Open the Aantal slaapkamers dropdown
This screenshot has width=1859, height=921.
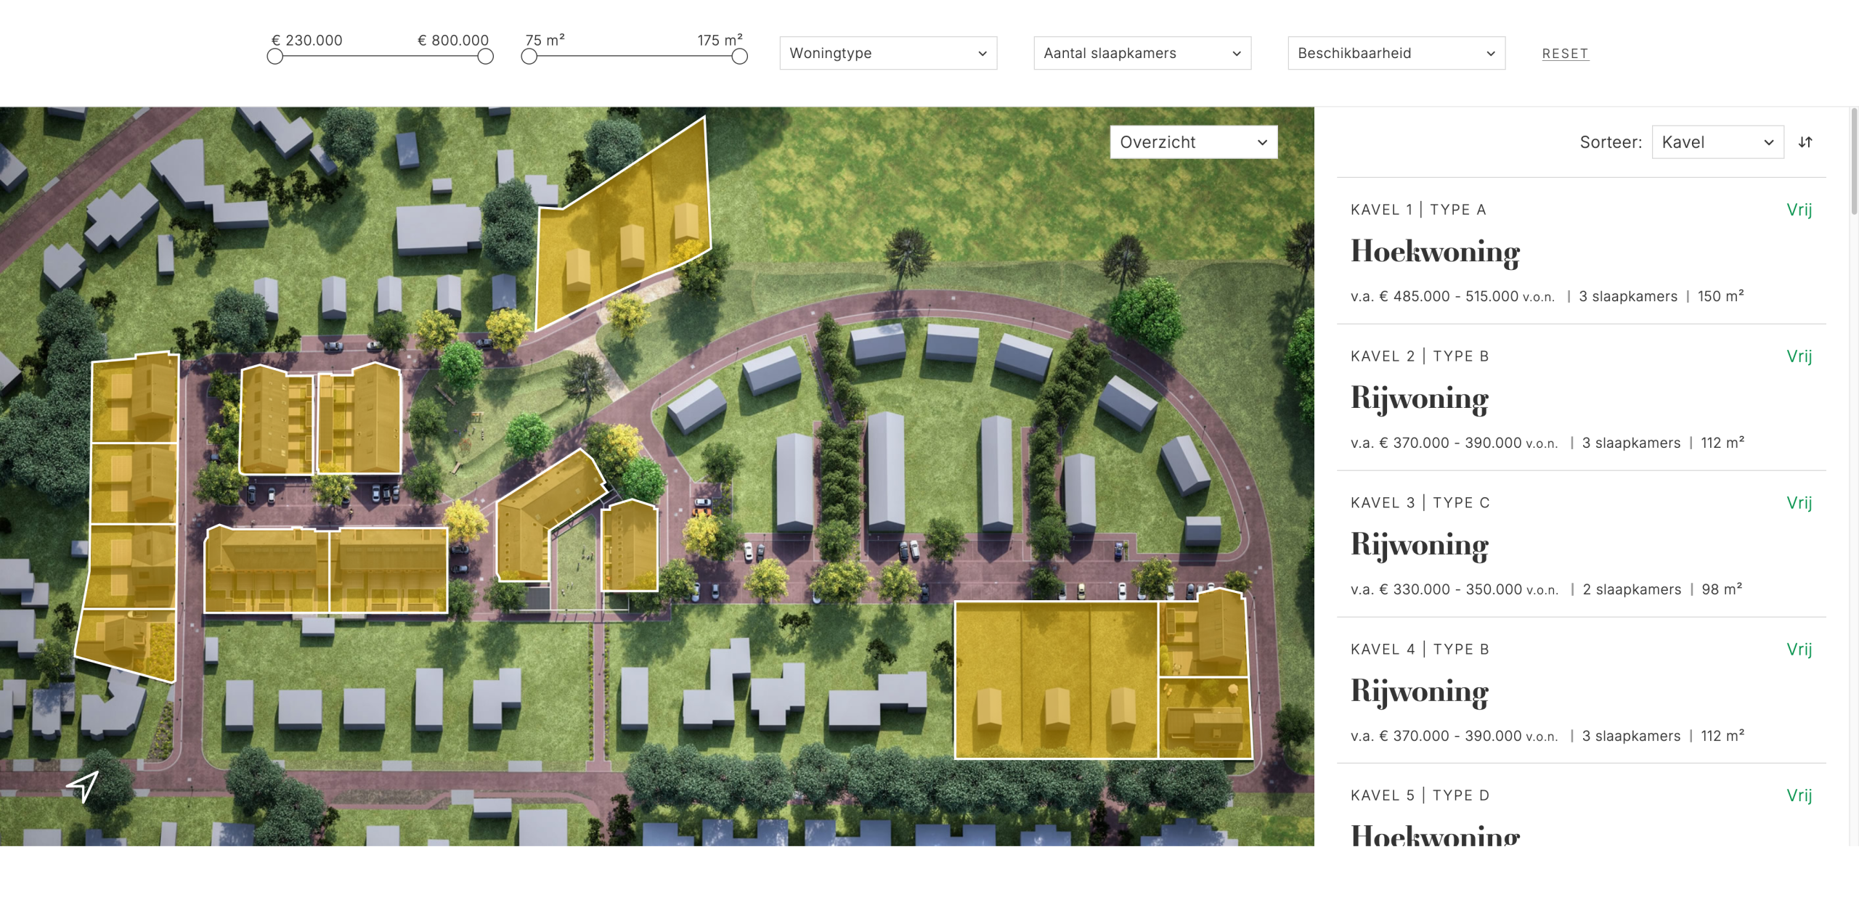1142,53
